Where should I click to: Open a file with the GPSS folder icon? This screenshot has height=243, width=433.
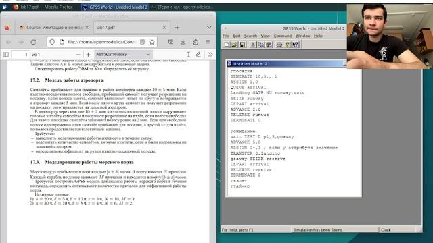[235, 45]
